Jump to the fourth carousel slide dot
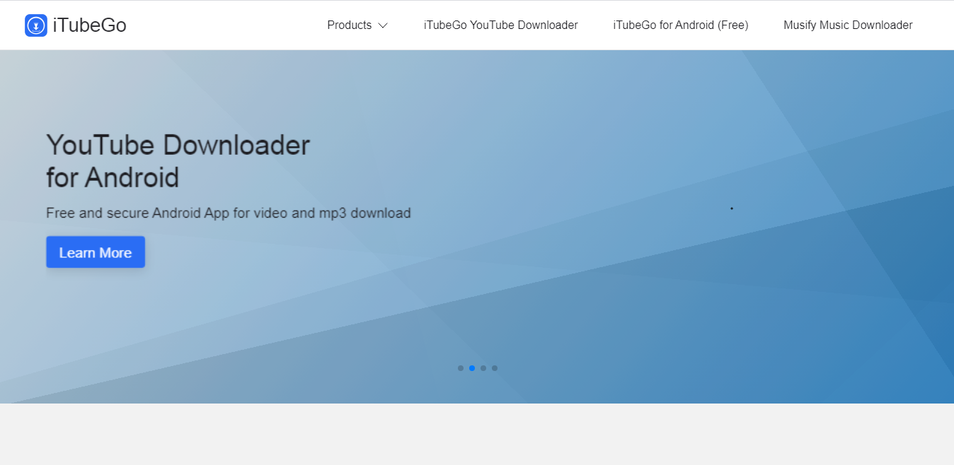 coord(495,368)
